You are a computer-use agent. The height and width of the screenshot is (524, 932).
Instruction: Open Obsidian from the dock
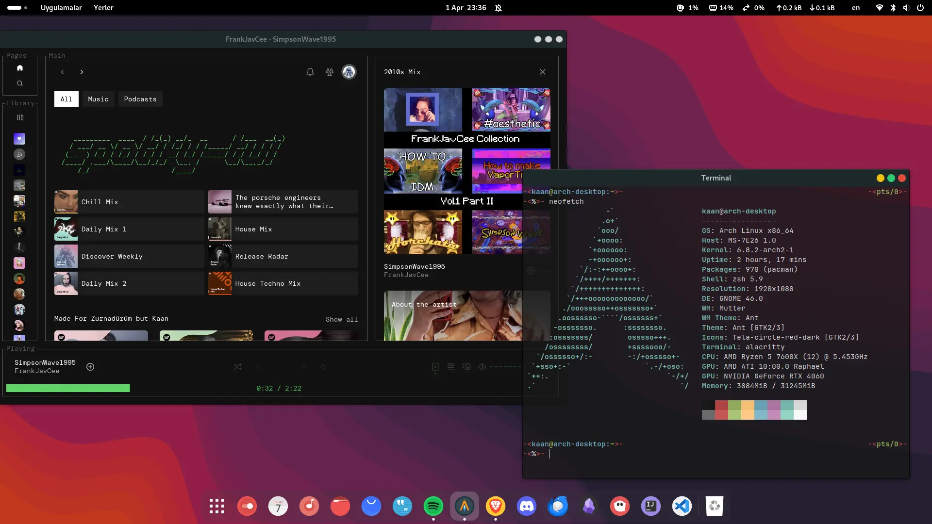point(589,506)
